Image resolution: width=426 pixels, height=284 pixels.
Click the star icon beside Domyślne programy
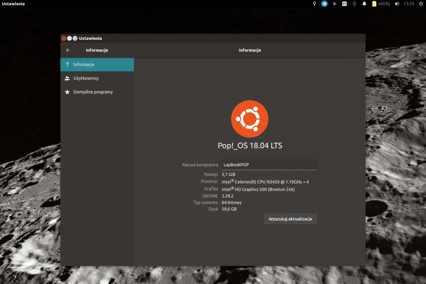tap(67, 92)
